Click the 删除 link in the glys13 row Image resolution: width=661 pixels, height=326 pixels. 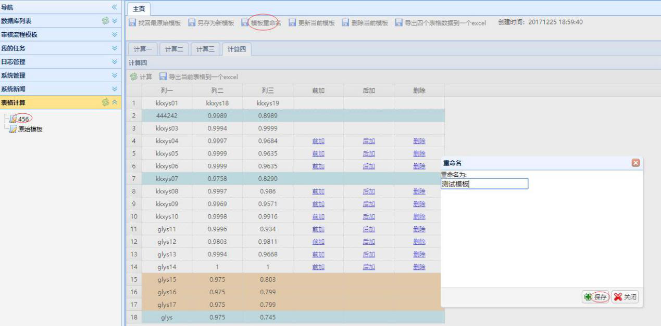click(x=419, y=254)
